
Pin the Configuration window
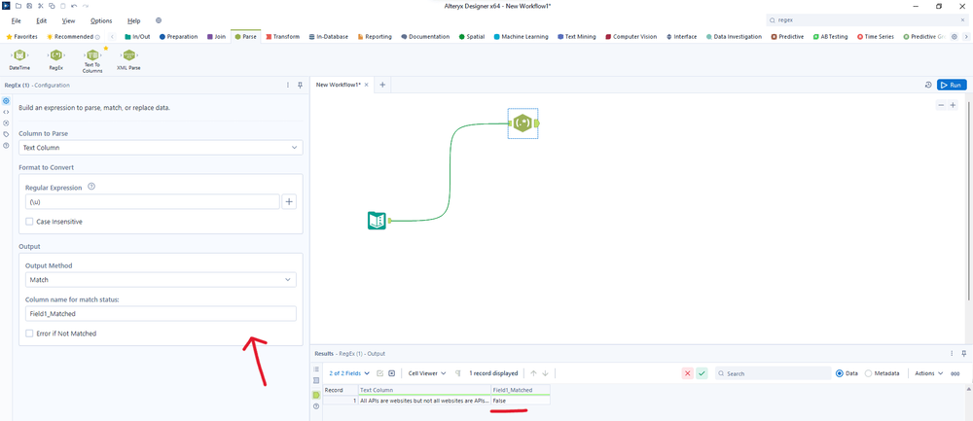[x=300, y=86]
